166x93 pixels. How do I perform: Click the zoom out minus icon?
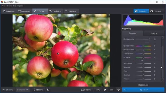tap(105, 90)
